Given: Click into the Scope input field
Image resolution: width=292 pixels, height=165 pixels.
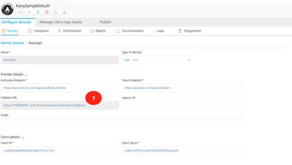Looking at the screenshot, I should 122,123.
